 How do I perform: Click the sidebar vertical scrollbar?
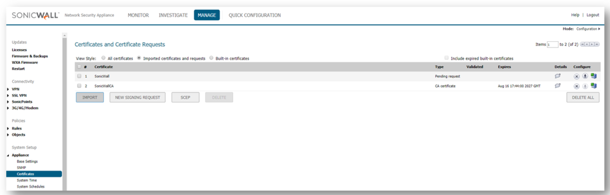pos(65,111)
